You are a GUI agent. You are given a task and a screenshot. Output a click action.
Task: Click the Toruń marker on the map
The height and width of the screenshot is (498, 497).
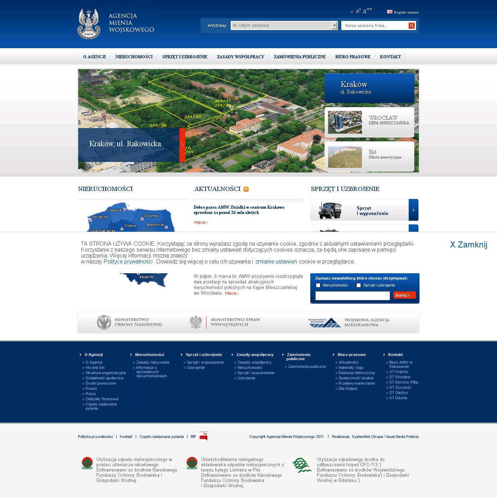pos(122,229)
